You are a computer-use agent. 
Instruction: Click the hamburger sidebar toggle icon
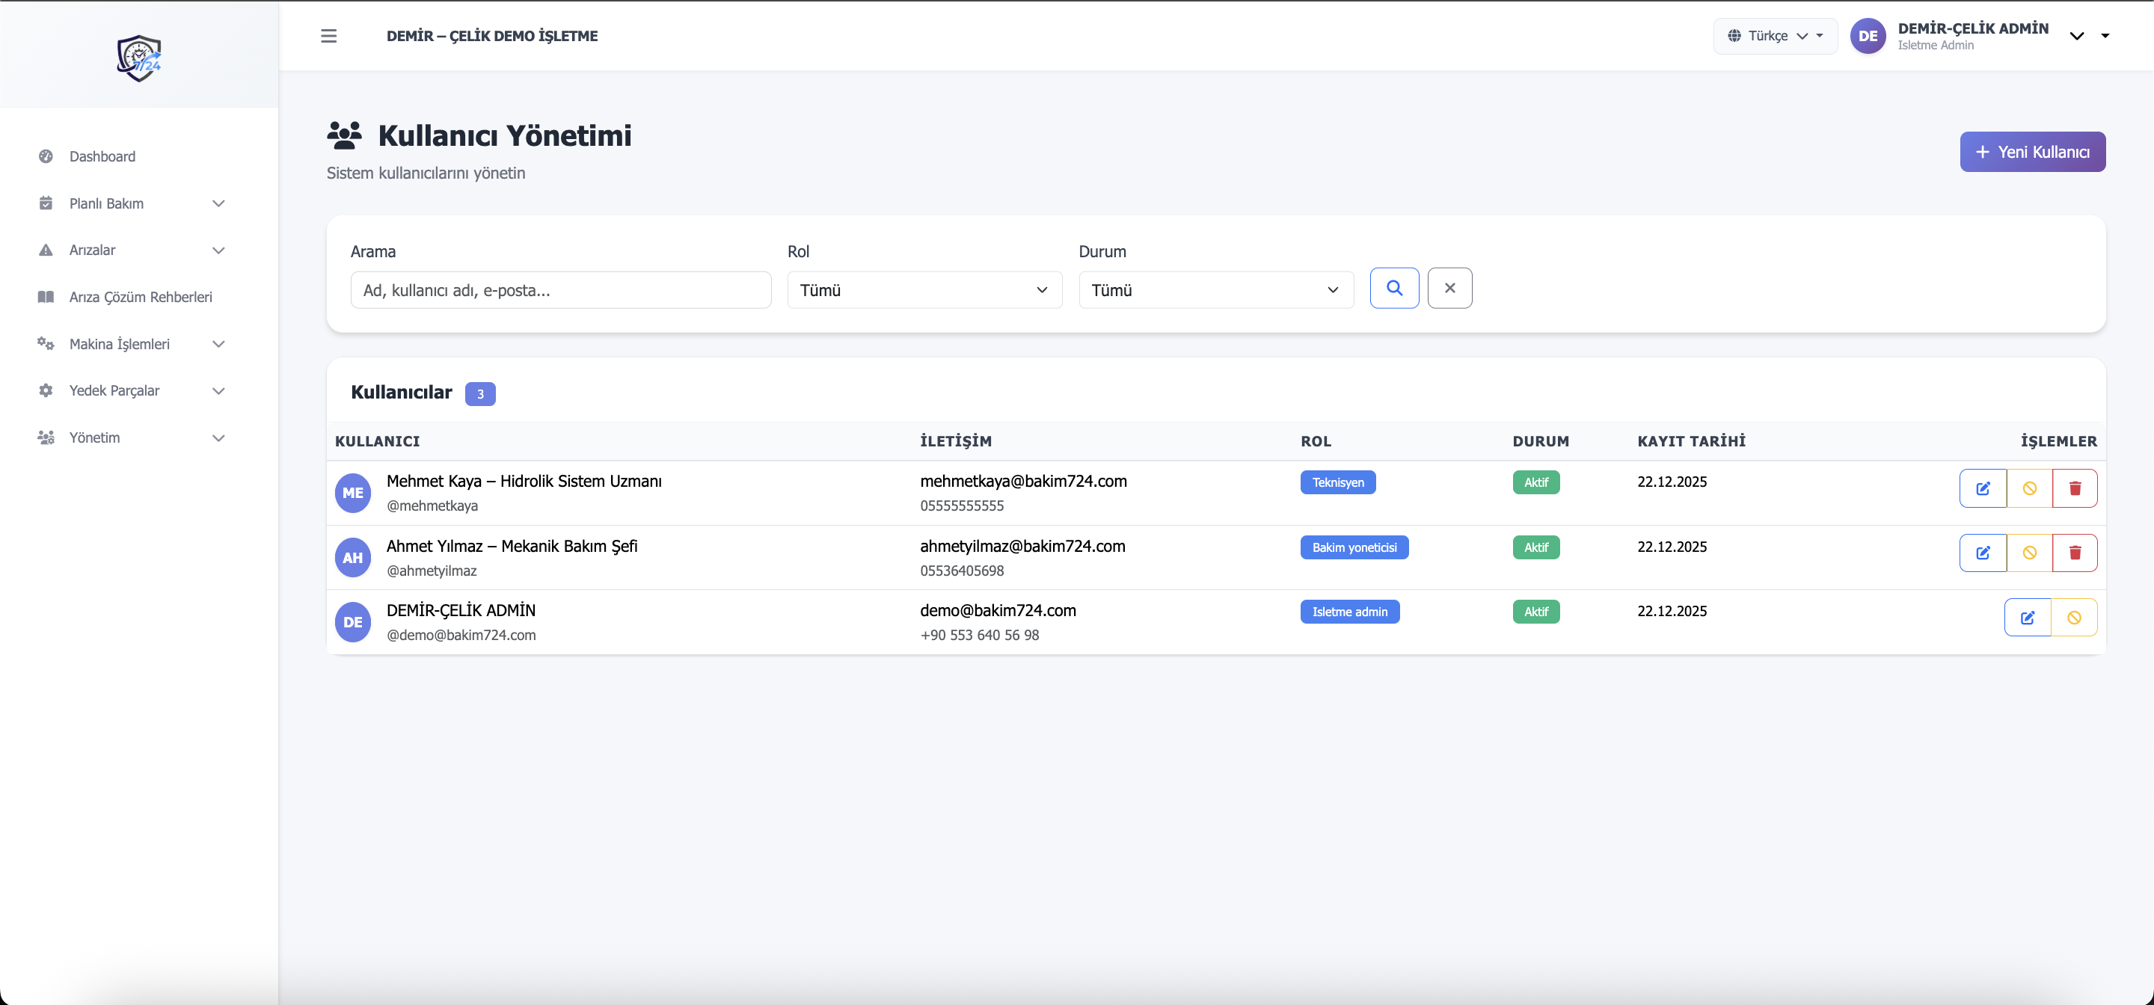point(328,36)
